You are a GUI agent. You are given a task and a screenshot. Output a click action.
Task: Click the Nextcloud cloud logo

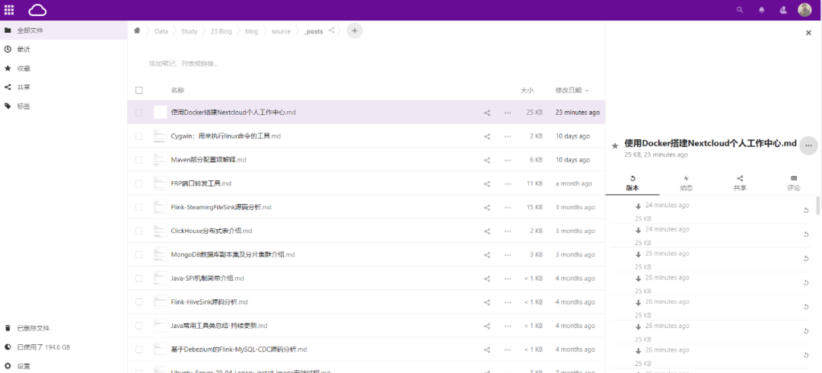38,10
